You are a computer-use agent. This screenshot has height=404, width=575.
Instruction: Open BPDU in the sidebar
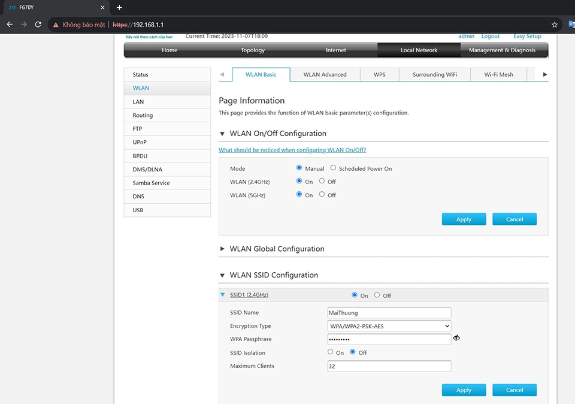pyautogui.click(x=167, y=156)
